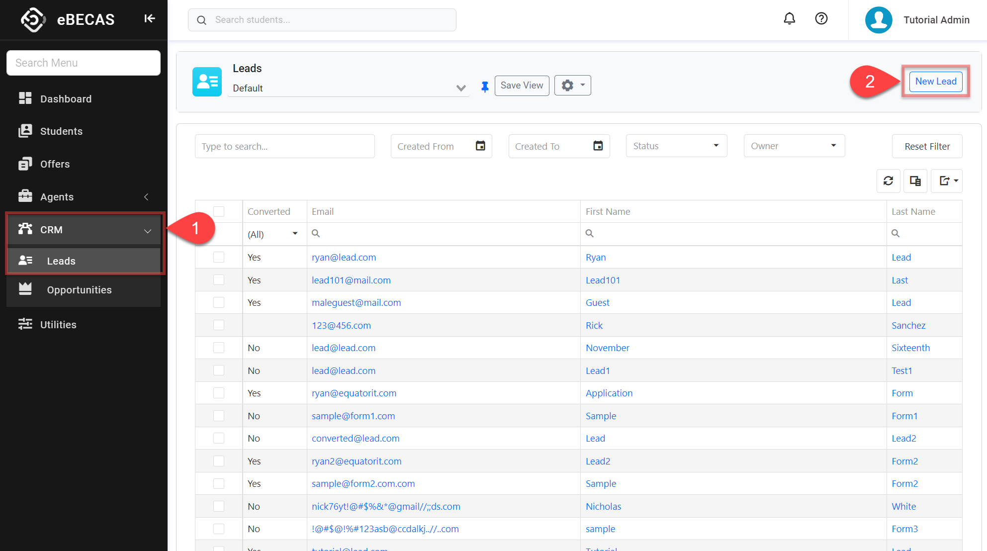Open the Created From calendar picker
Image resolution: width=987 pixels, height=551 pixels.
[x=480, y=146]
